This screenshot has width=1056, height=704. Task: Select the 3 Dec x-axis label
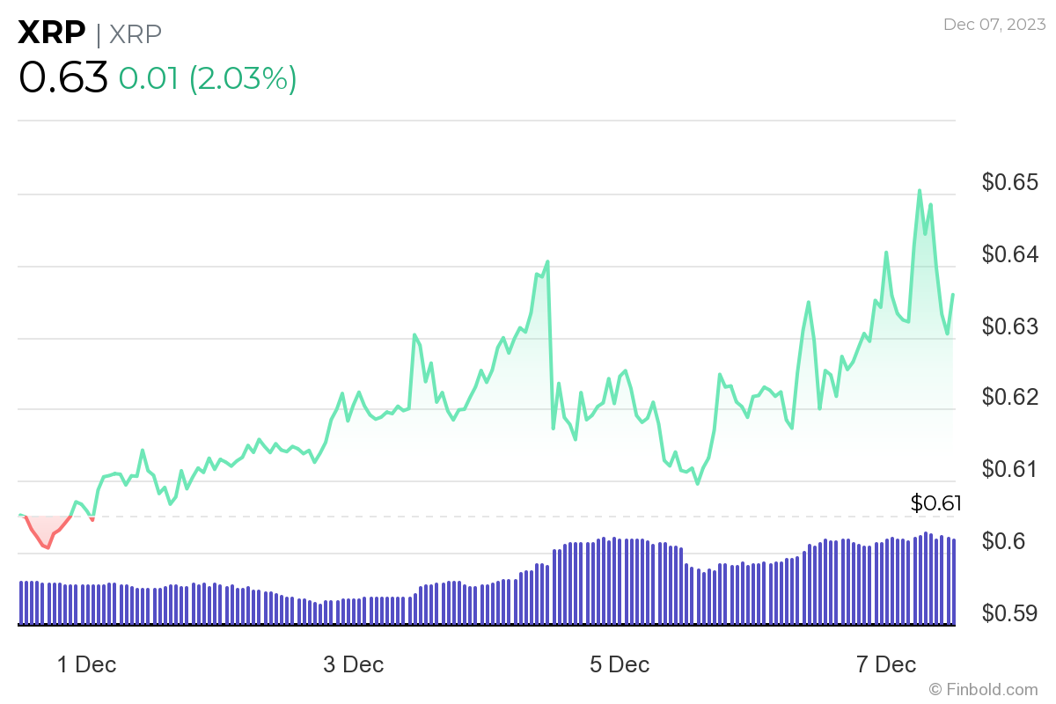[354, 664]
